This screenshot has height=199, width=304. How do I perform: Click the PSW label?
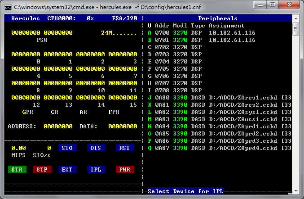click(42, 40)
